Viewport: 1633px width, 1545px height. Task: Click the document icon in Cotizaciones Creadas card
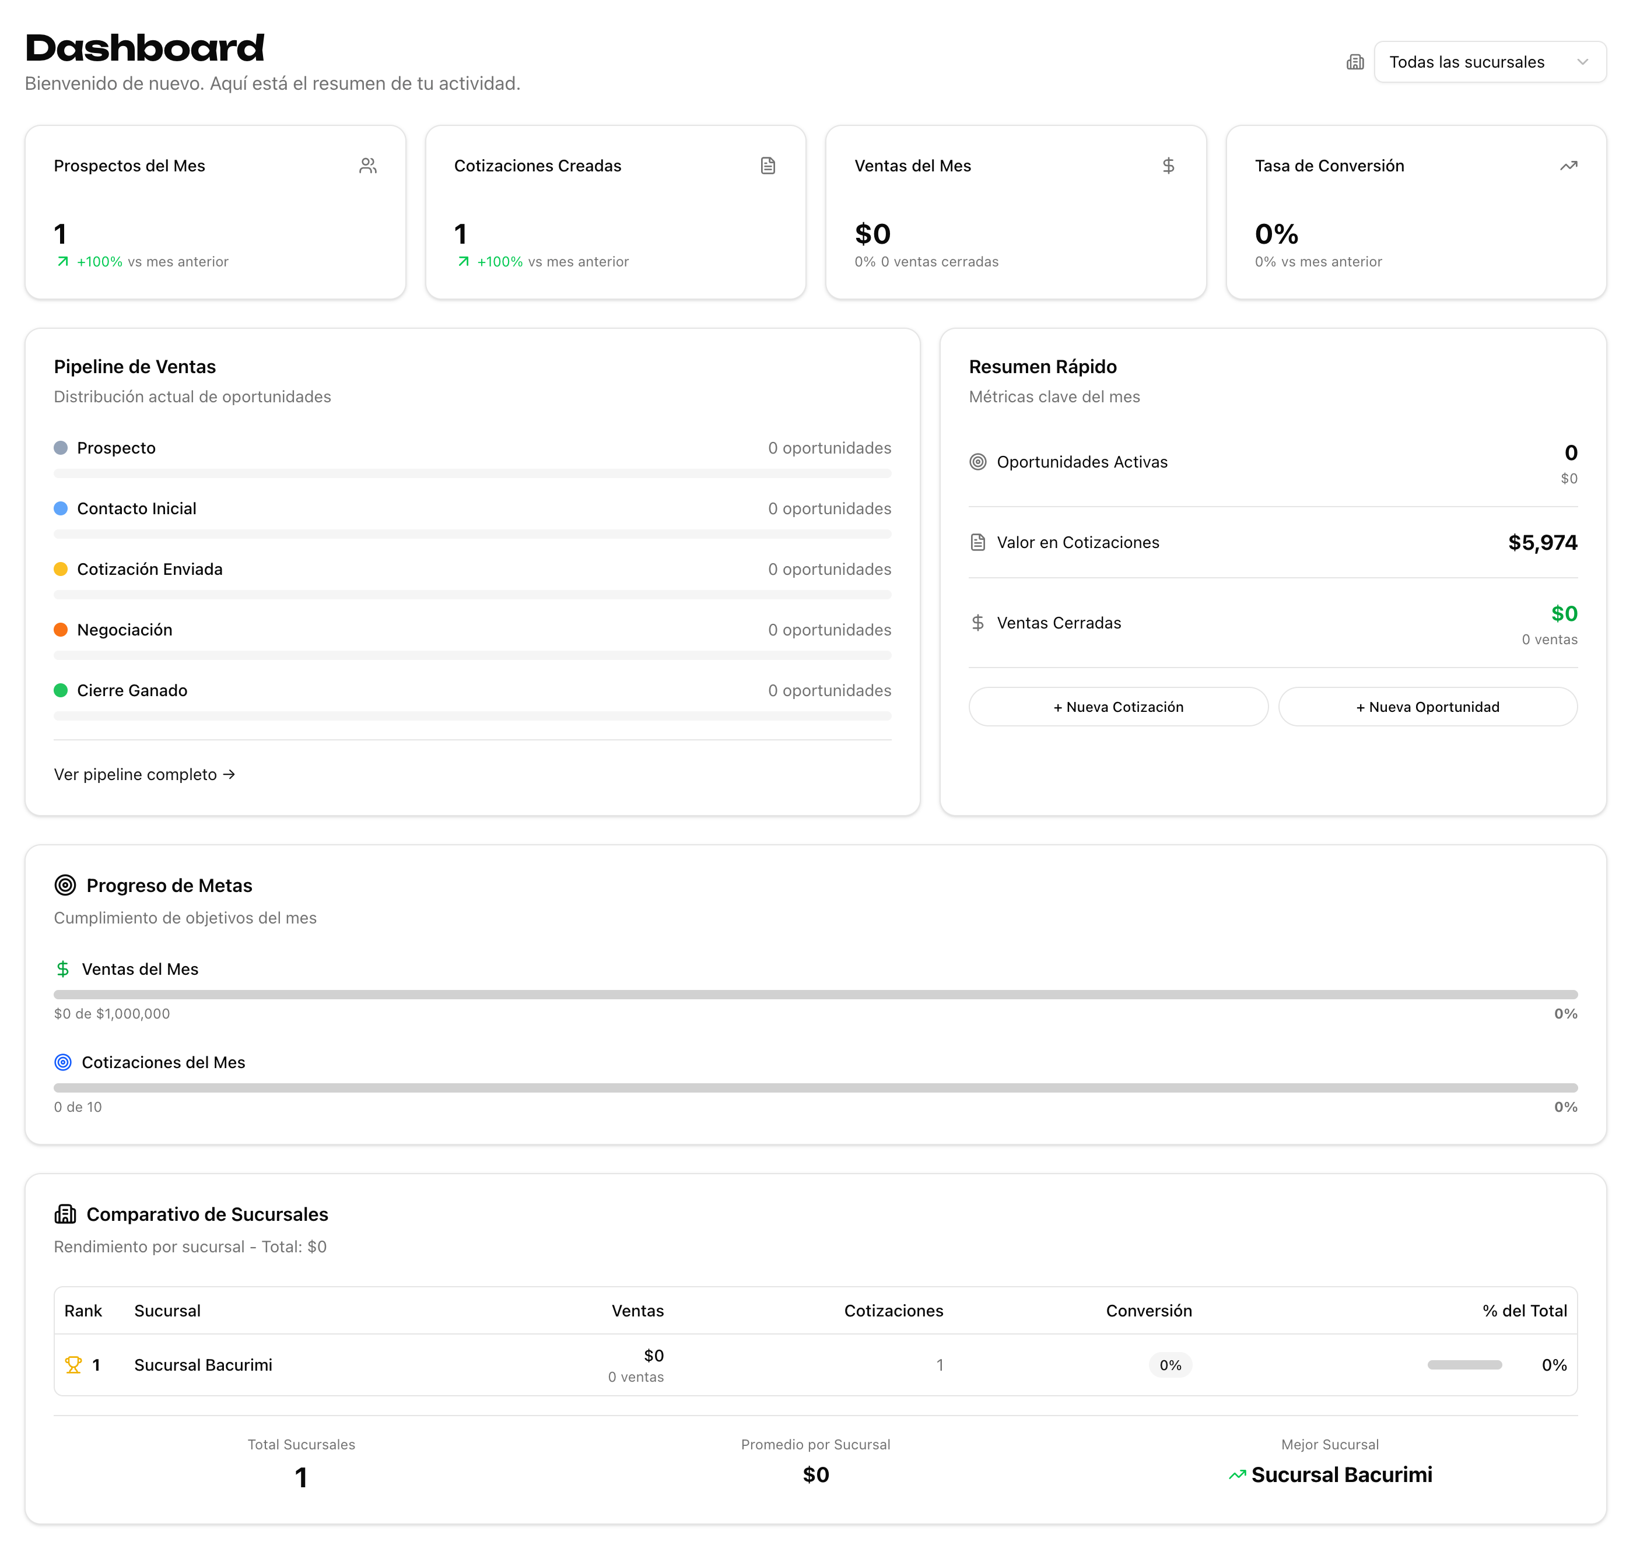point(767,166)
